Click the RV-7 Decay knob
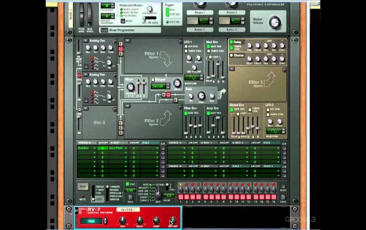Screen dimensions: 366x230 140,220
